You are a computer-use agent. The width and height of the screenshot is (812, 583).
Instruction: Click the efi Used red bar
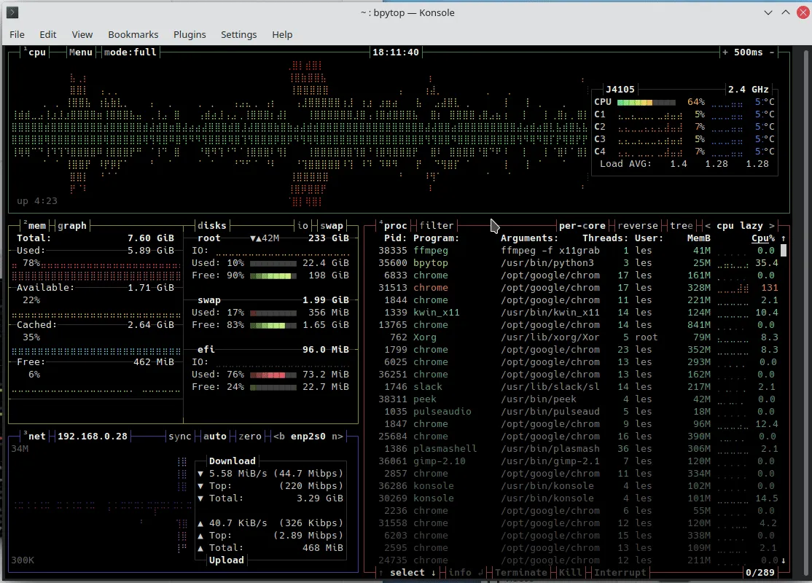[273, 375]
